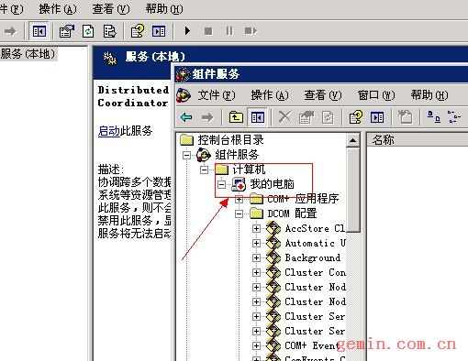Click the 启动 link to start service
Image resolution: width=468 pixels, height=361 pixels.
[x=109, y=131]
